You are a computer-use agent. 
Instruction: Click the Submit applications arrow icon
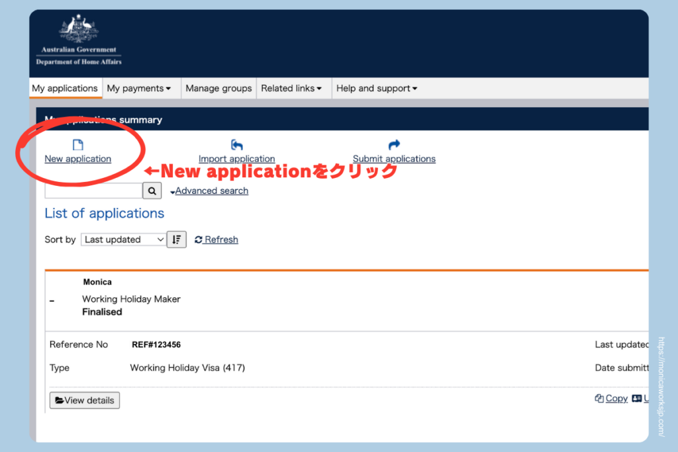pos(394,145)
